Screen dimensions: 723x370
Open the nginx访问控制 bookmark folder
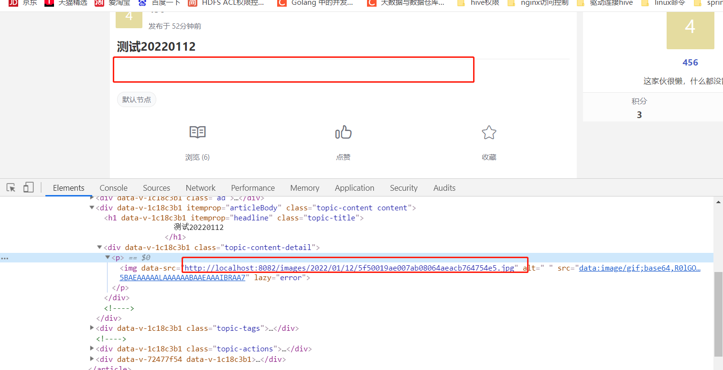(538, 3)
